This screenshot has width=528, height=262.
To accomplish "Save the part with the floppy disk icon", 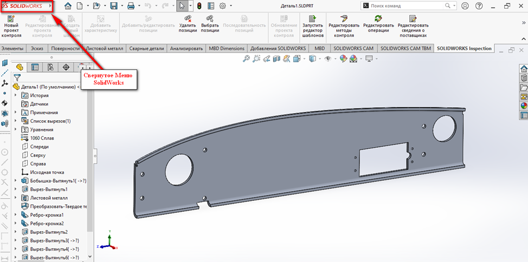I will coord(114,6).
